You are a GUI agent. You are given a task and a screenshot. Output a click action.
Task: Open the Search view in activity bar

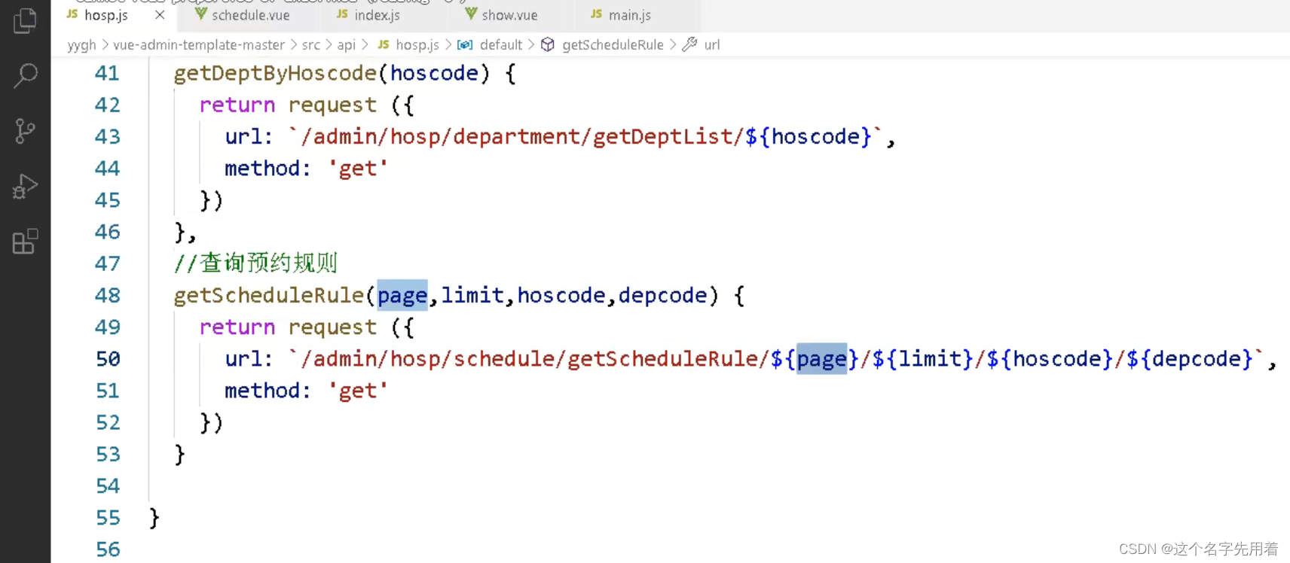(x=25, y=75)
